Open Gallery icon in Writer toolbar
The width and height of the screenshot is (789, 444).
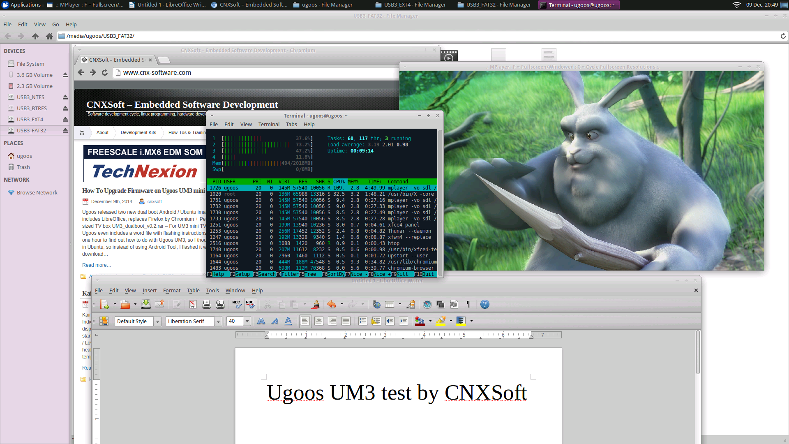[x=441, y=305]
